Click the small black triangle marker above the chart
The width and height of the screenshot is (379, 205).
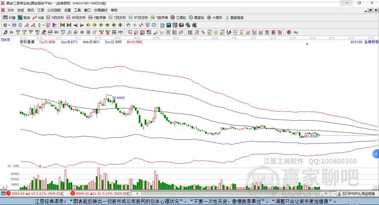coord(307,44)
